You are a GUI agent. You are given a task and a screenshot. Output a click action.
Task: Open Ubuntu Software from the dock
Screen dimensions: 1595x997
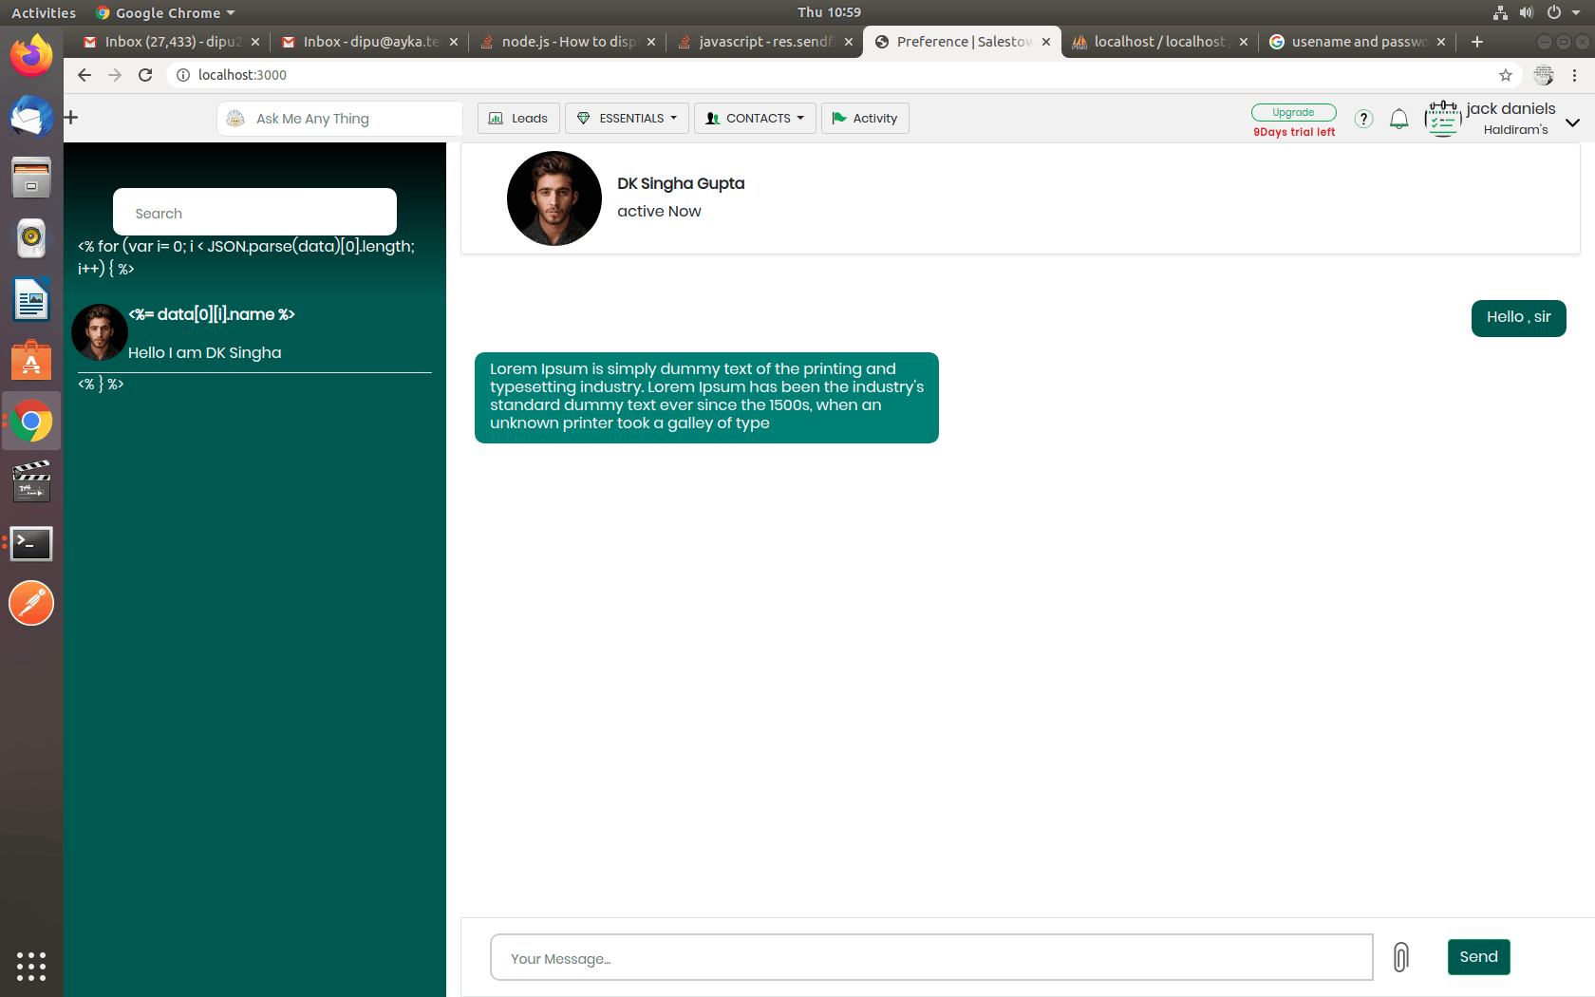[x=31, y=361]
